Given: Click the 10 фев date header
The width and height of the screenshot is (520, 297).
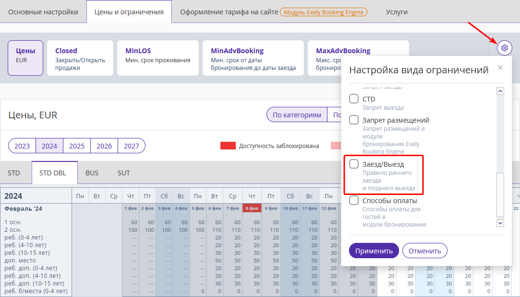Looking at the screenshot, I should (x=290, y=208).
